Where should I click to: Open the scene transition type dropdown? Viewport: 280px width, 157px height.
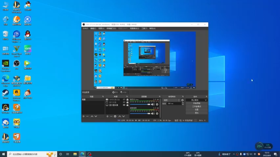171,100
